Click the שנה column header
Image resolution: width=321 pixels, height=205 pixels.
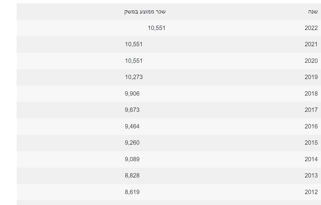pyautogui.click(x=313, y=12)
